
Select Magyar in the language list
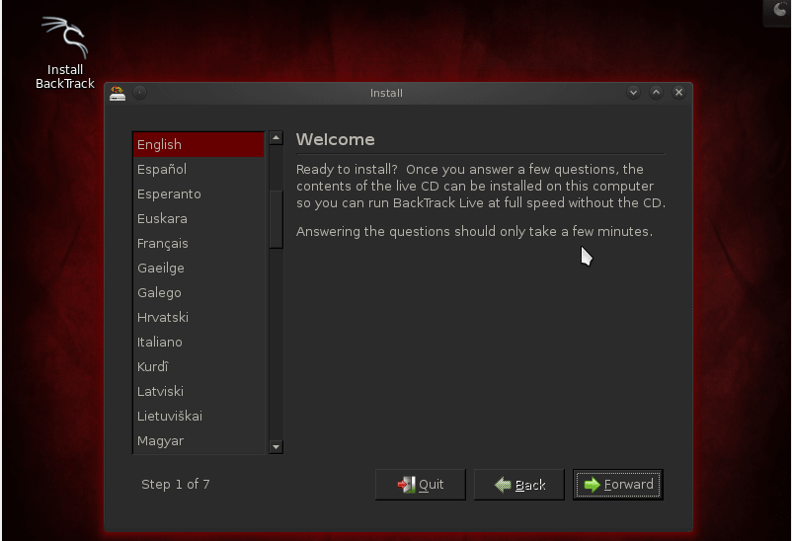pyautogui.click(x=198, y=441)
